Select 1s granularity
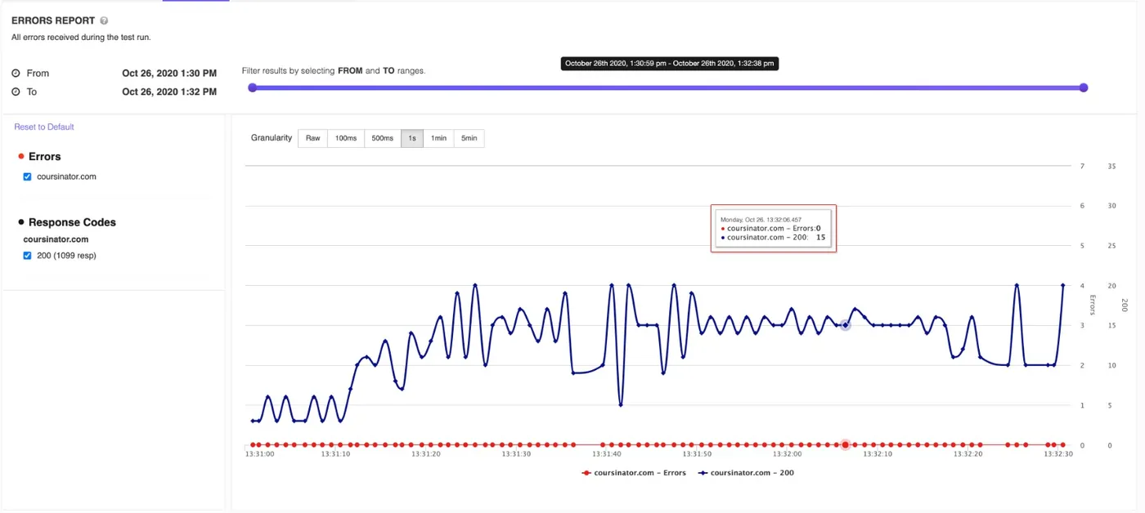The height and width of the screenshot is (513, 1145). click(x=412, y=138)
